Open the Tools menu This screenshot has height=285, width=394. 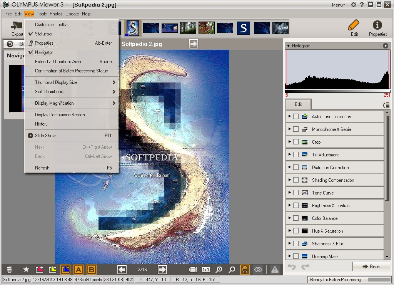pos(42,14)
